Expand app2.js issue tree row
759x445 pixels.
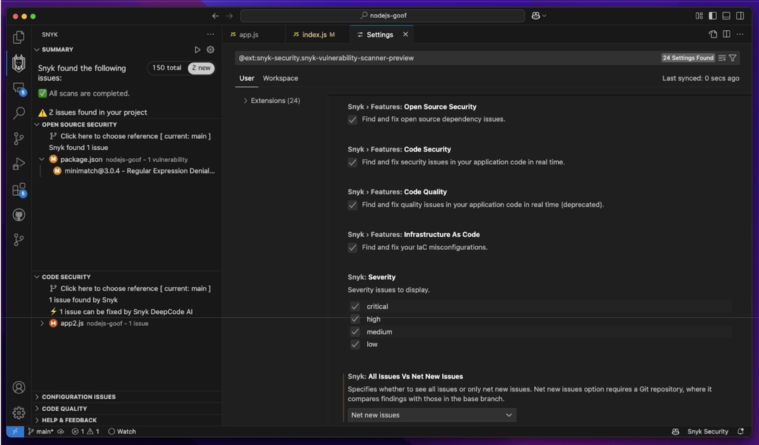42,324
